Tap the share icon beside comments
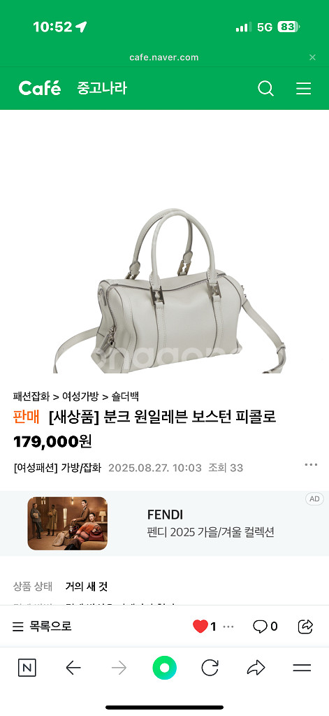Screen dimensions: 329x716 coord(305,626)
